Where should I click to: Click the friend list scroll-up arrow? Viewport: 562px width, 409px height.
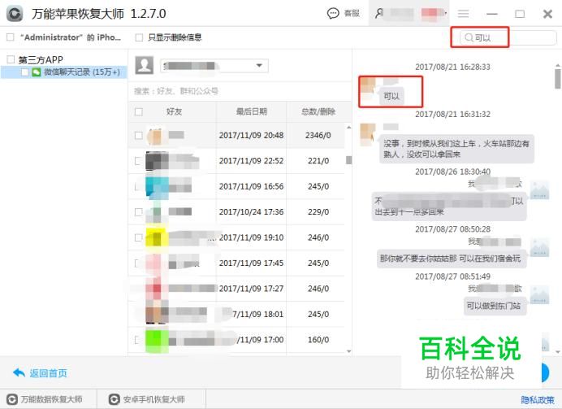(348, 128)
